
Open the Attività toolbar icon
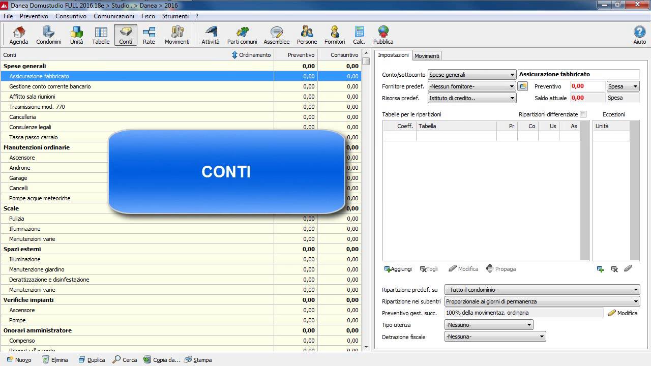click(x=211, y=35)
